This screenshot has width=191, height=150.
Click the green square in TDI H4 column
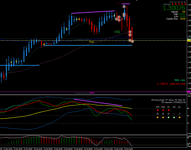point(174,117)
